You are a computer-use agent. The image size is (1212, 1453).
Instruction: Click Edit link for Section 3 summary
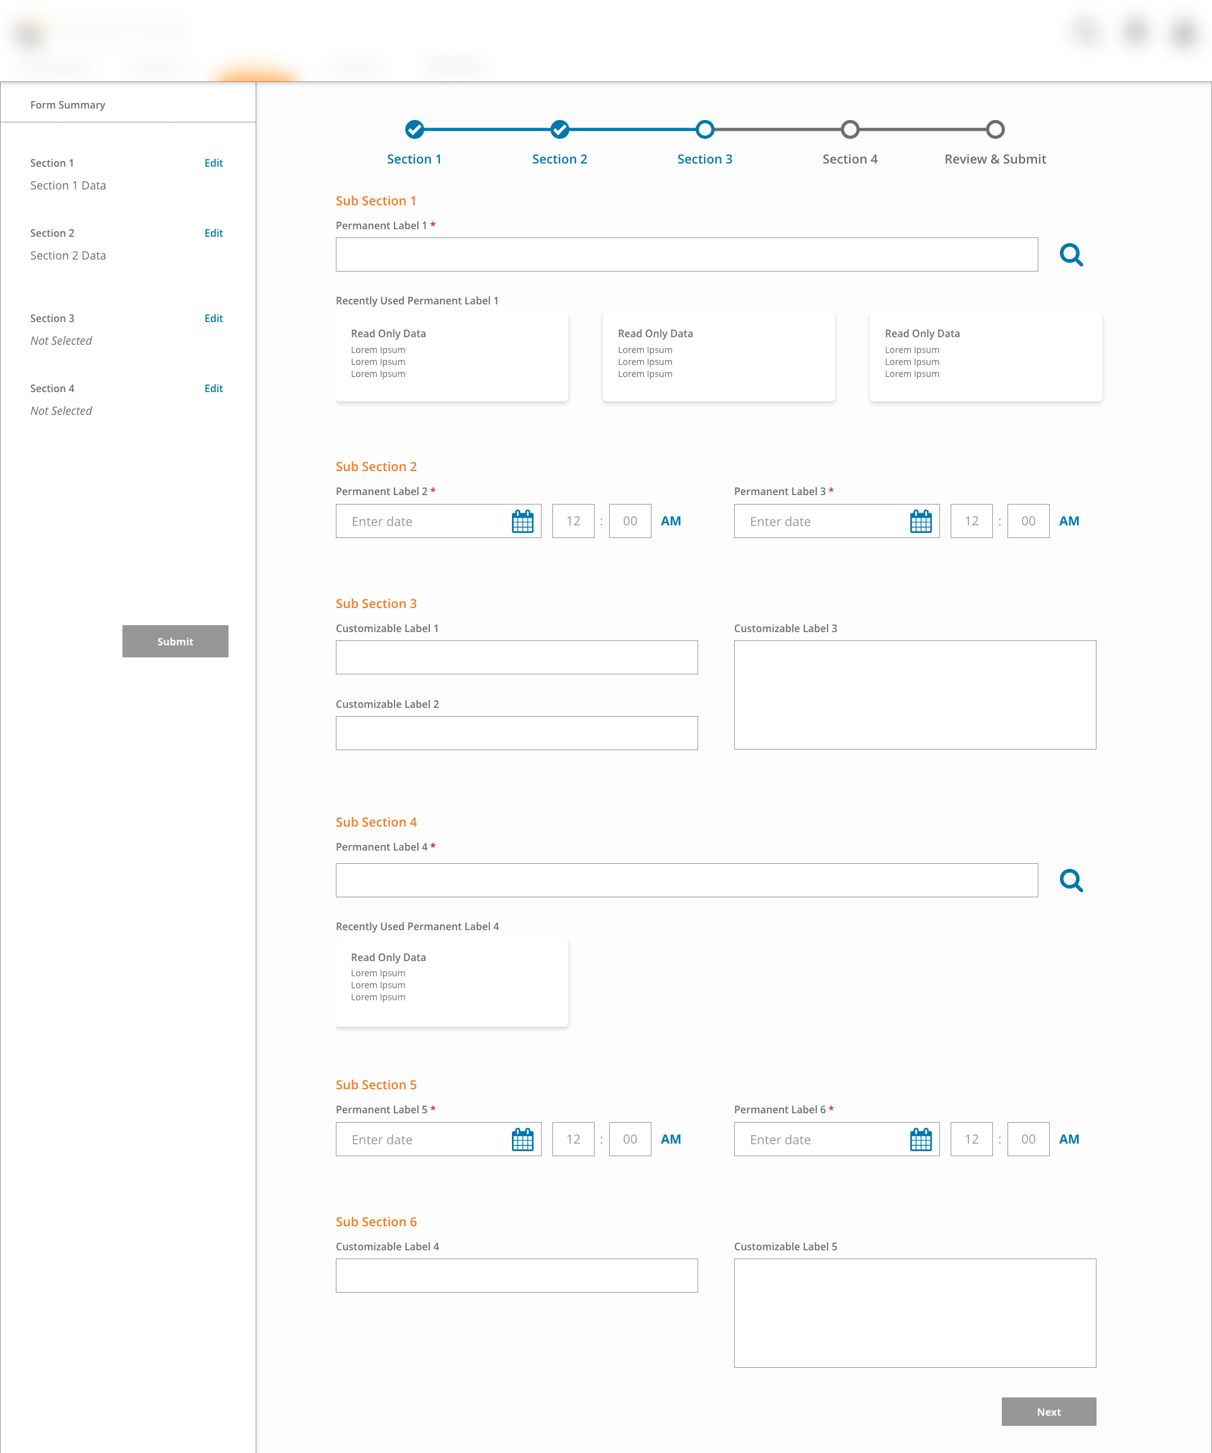[x=213, y=318]
